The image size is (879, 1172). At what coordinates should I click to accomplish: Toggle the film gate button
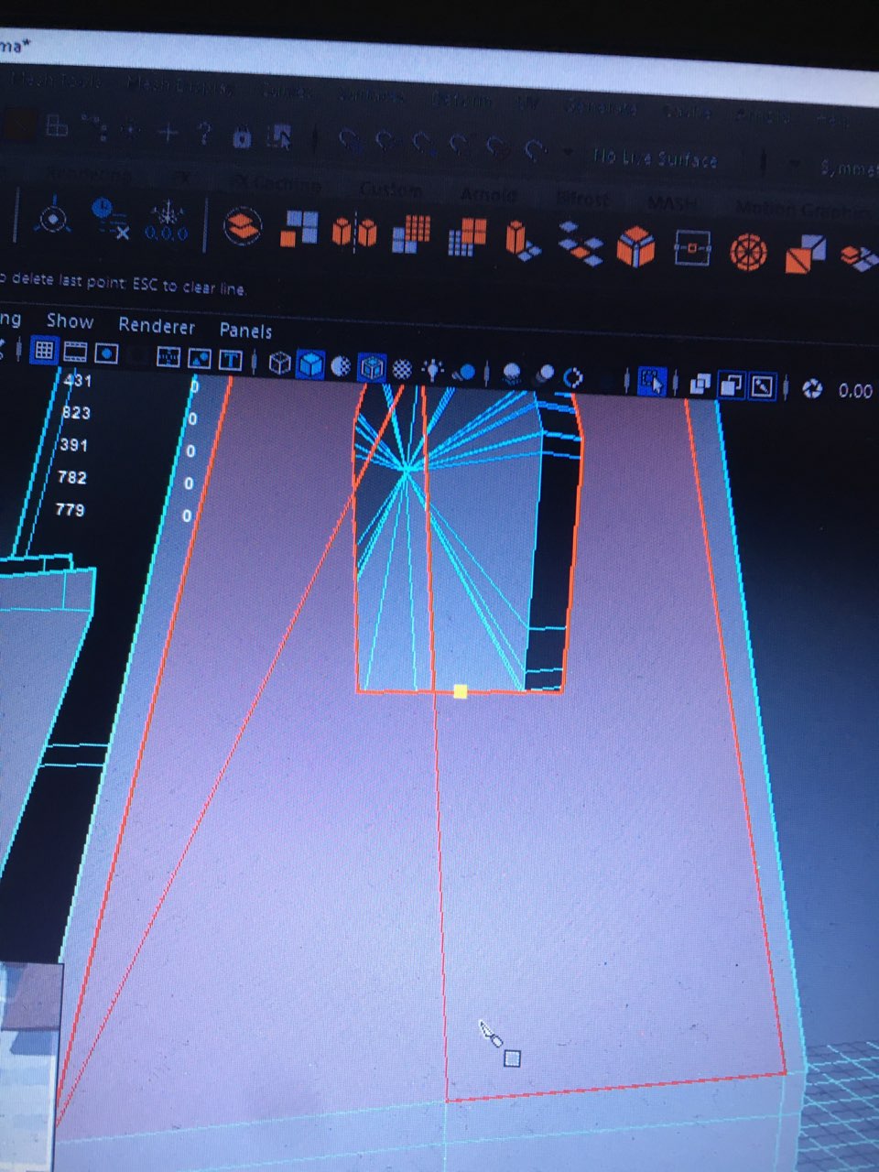pyautogui.click(x=75, y=352)
